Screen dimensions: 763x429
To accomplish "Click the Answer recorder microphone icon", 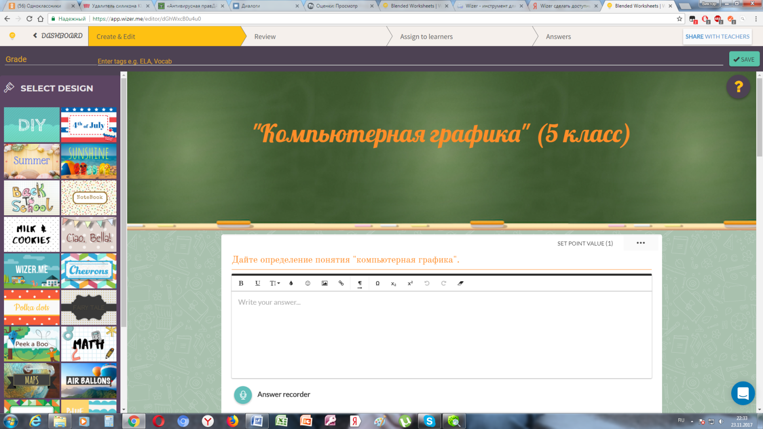I will [243, 395].
